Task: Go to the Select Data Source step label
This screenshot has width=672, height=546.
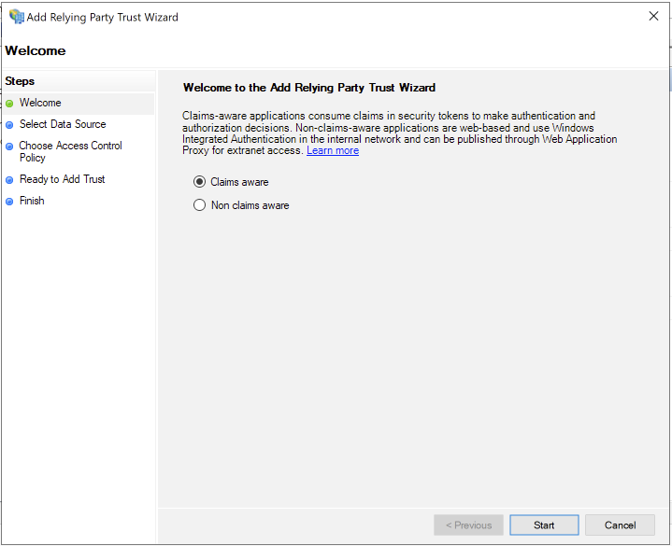Action: [63, 124]
